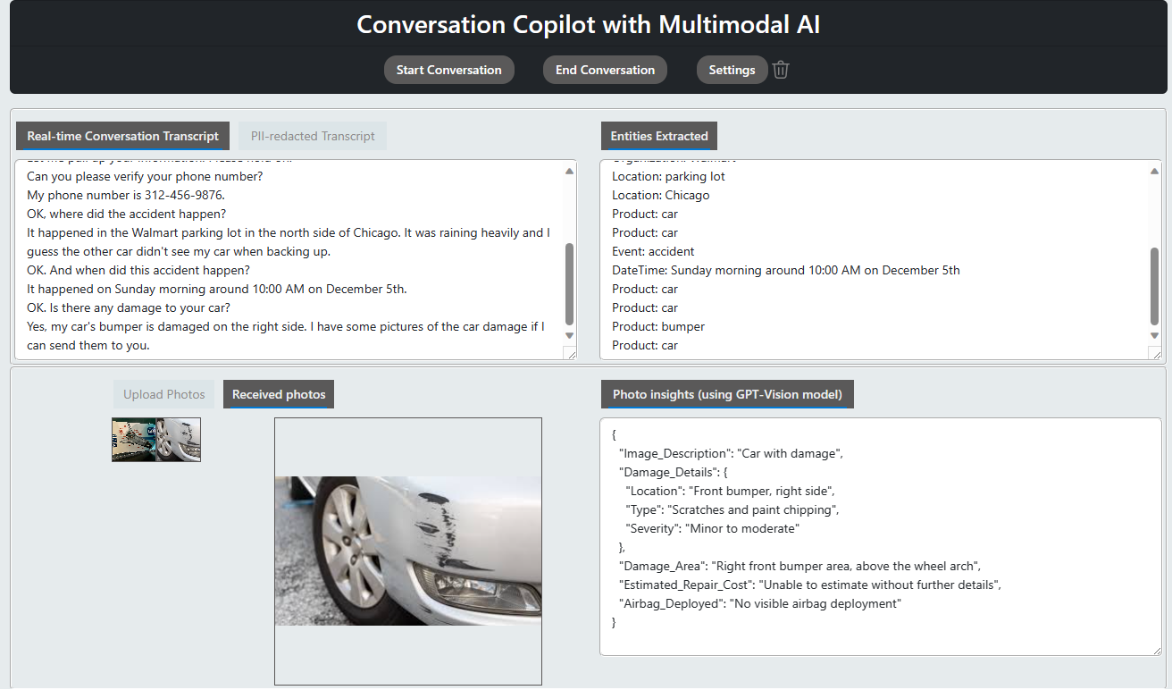This screenshot has height=690, width=1172.
Task: Click 'Conversation Copilot with Multimodal AI' title
Action: coord(589,24)
